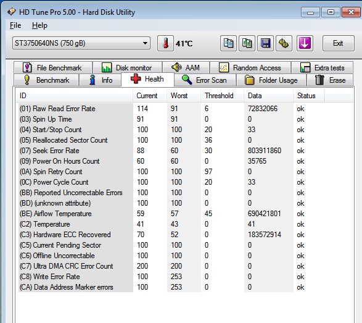This screenshot has width=362, height=323.
Task: Open the Info tab
Action: tap(101, 80)
